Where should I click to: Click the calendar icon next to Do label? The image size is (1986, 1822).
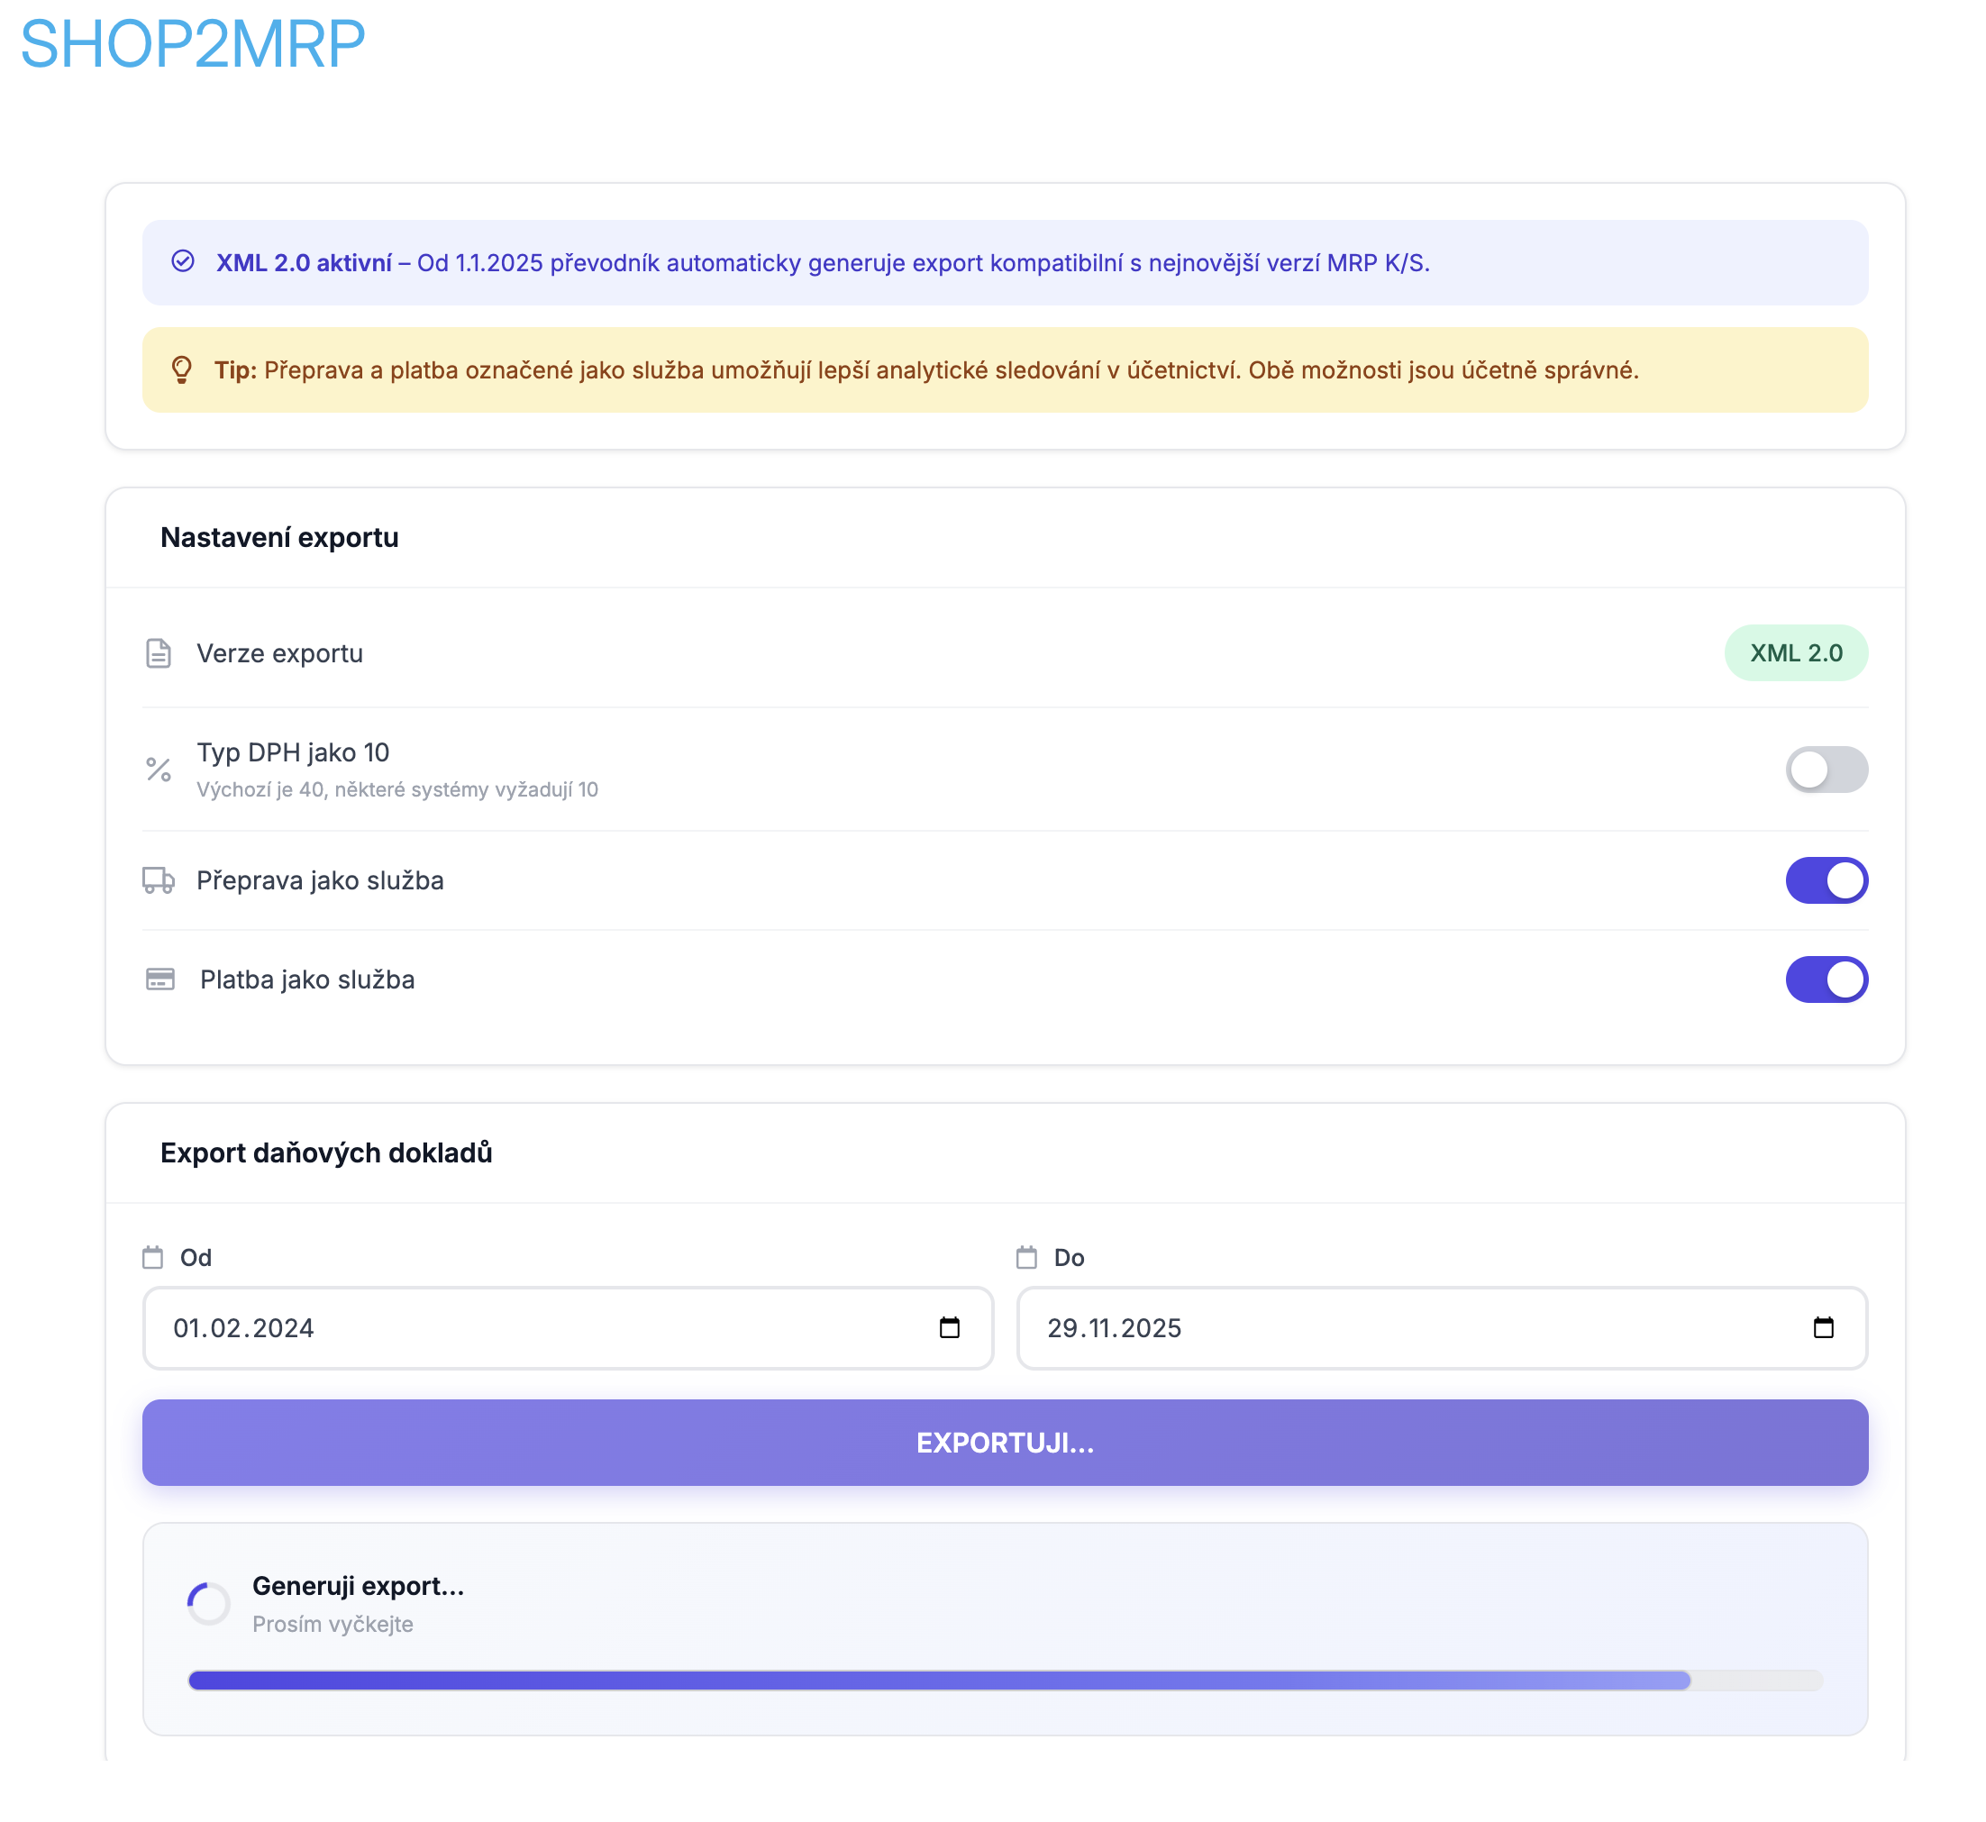coord(1026,1257)
